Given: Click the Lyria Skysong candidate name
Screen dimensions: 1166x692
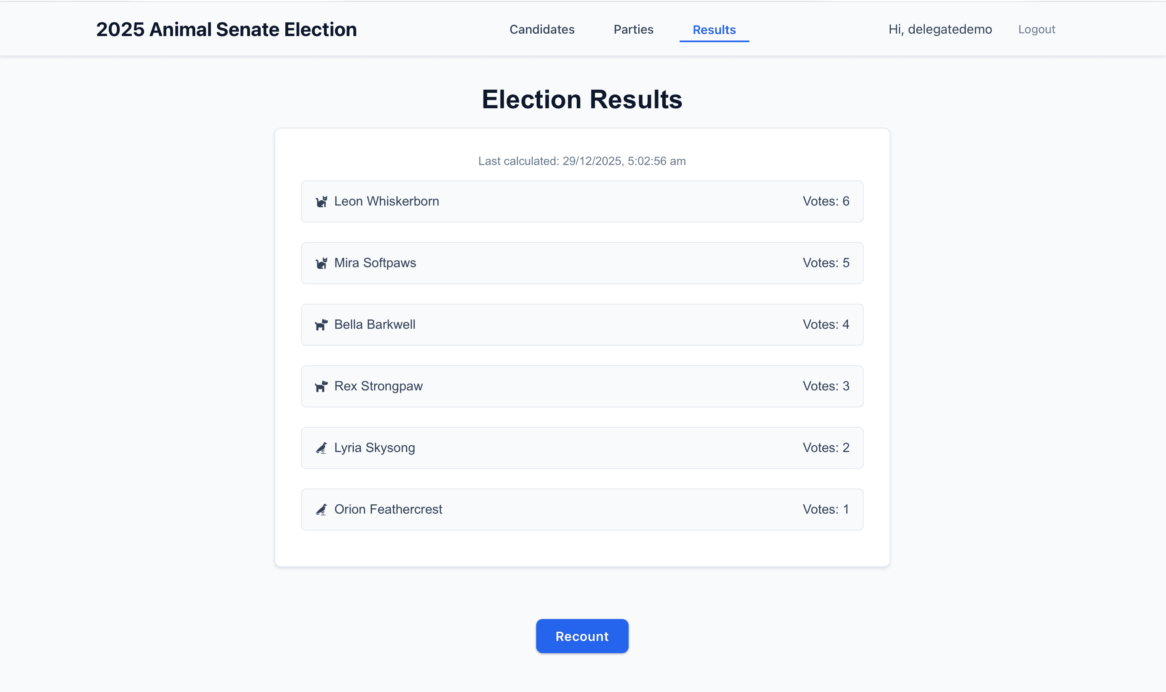Looking at the screenshot, I should point(374,448).
